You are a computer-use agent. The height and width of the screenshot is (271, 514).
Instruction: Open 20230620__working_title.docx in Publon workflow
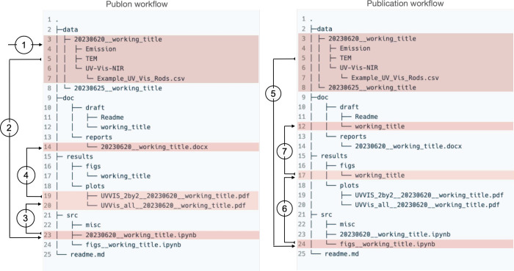154,147
